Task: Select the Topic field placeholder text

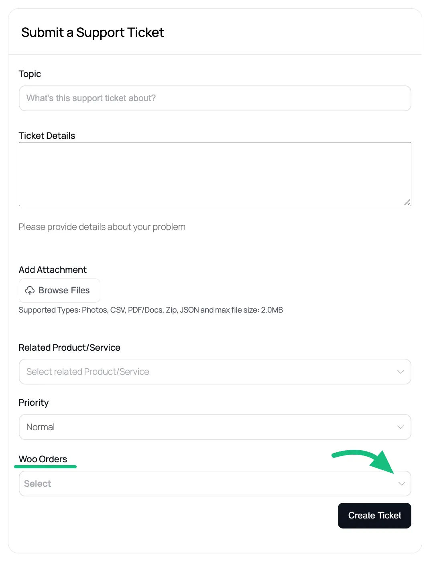Action: pos(91,98)
